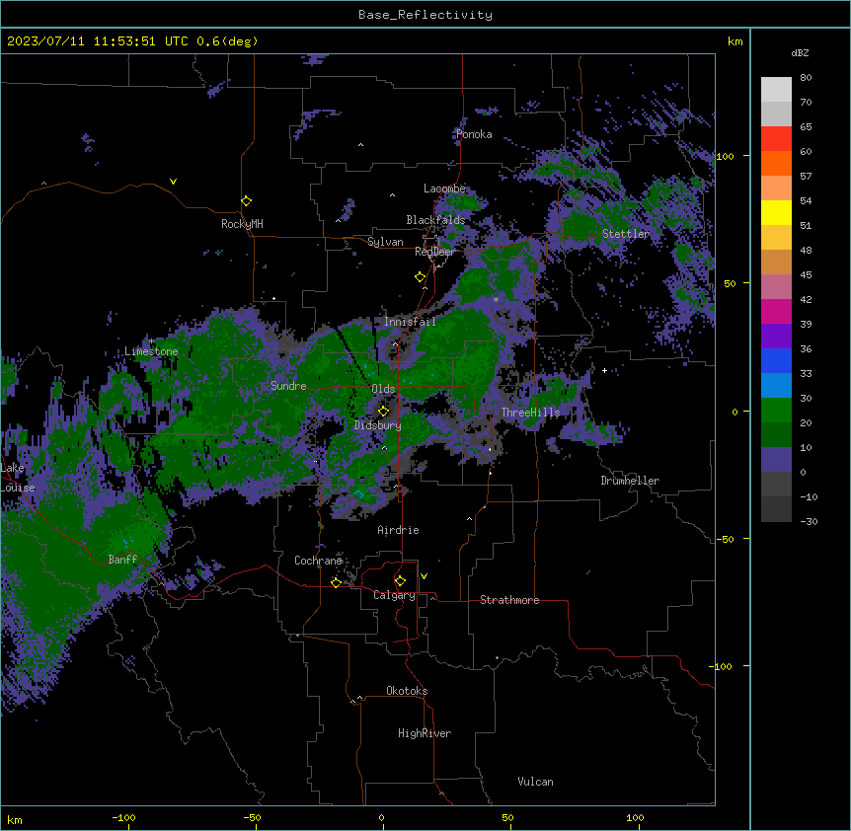Image resolution: width=851 pixels, height=831 pixels.
Task: Click the Stettler city label
Action: [625, 234]
